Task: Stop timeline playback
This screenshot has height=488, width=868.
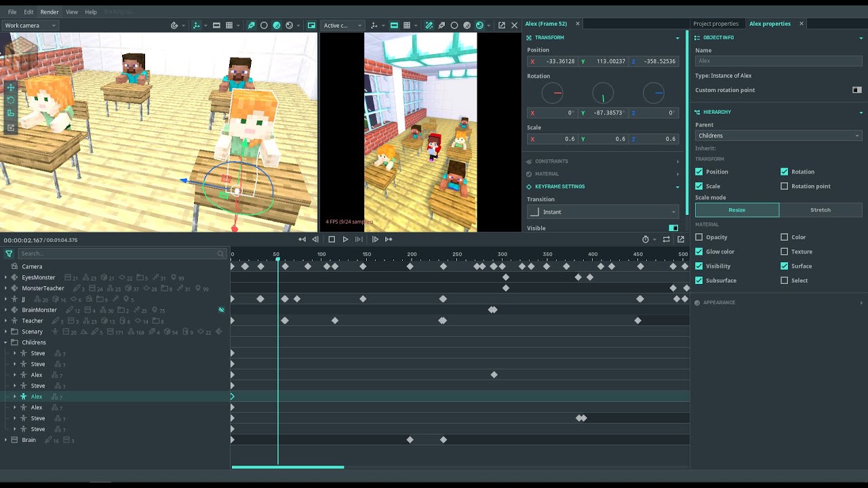Action: tap(332, 239)
